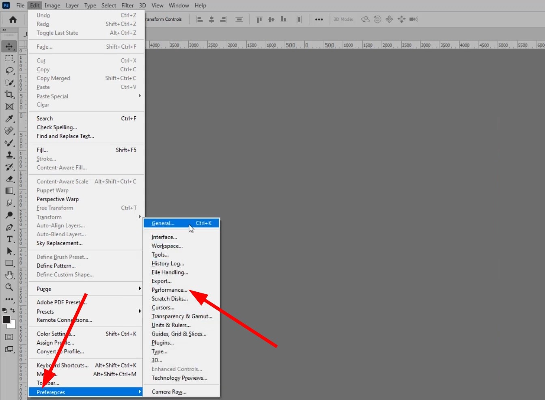Choose General… in Preferences submenu
Viewport: 545px width, 400px height.
[x=181, y=223]
